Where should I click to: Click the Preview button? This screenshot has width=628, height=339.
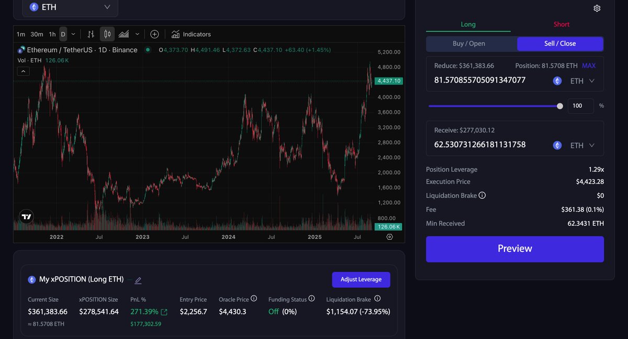[x=514, y=249]
